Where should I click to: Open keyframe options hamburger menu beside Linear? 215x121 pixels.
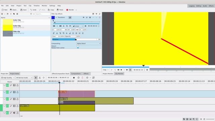[85, 26]
